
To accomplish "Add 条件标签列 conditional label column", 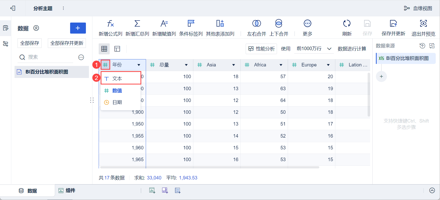I will [191, 28].
